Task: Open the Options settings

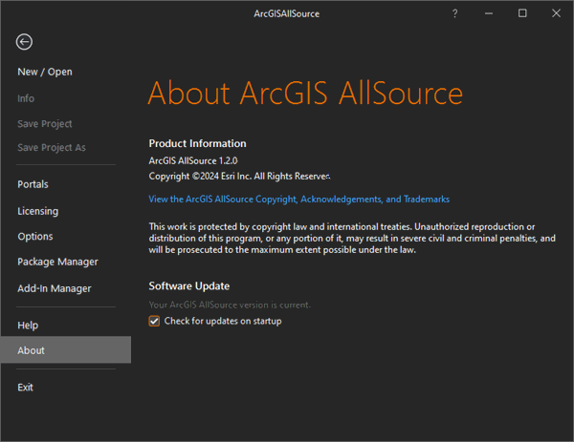Action: (x=35, y=236)
